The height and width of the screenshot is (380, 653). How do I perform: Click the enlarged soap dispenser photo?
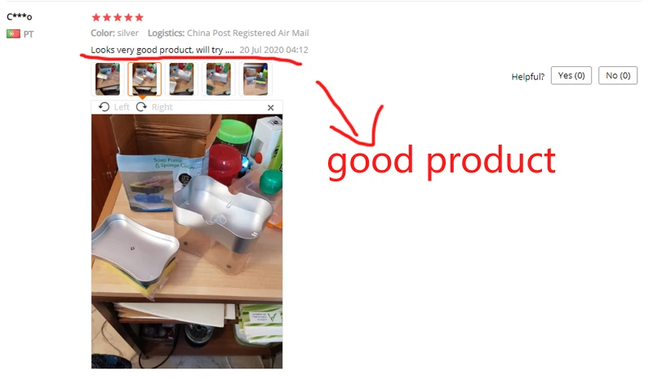(187, 242)
